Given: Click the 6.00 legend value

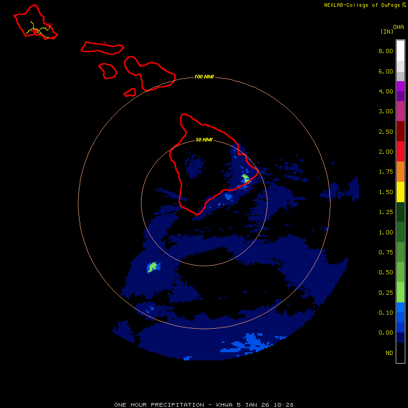Looking at the screenshot, I should click(386, 71).
